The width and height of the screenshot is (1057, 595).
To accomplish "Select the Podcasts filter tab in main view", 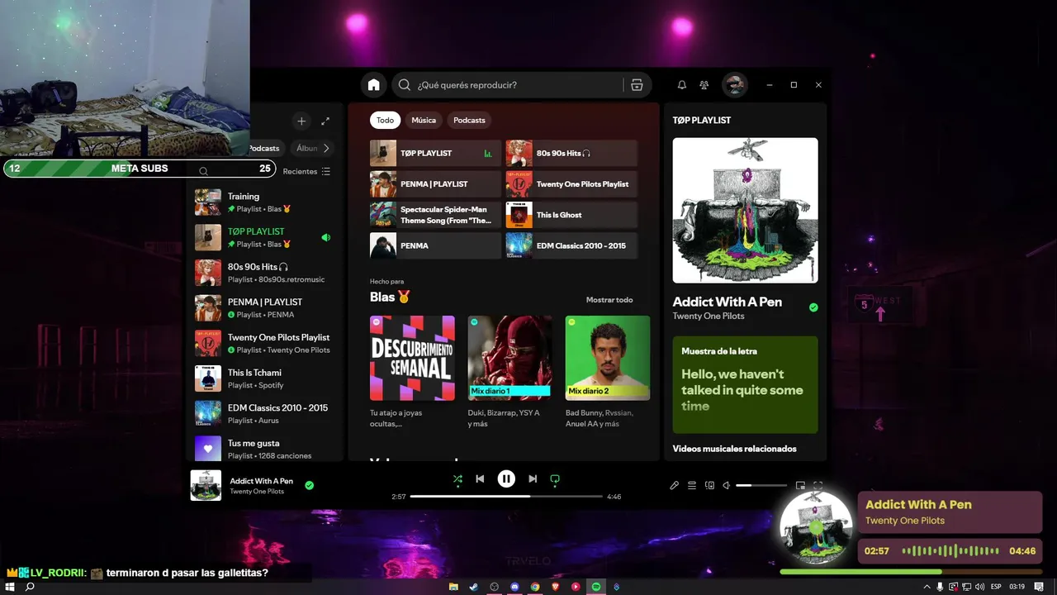I will (469, 120).
